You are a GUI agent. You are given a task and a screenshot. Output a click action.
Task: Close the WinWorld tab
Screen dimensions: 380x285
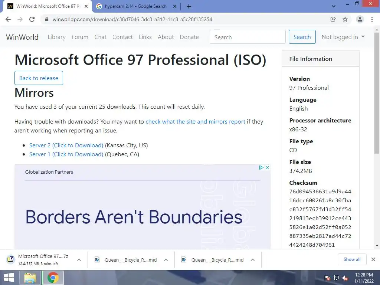(86, 7)
